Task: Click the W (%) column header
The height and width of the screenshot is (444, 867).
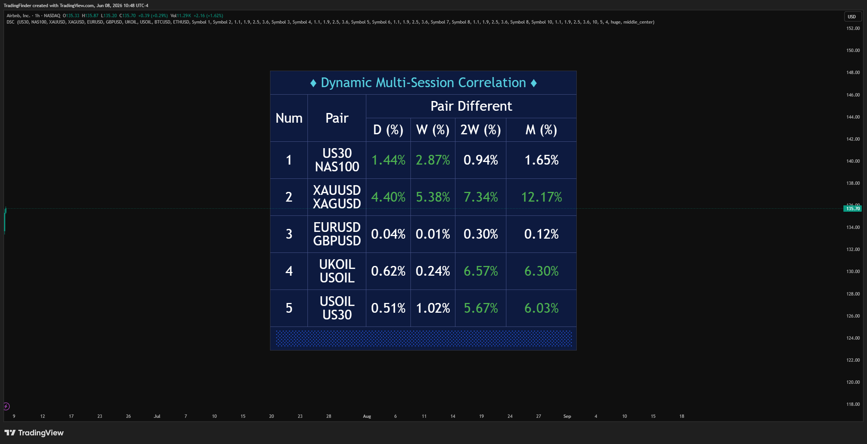Action: coord(433,130)
